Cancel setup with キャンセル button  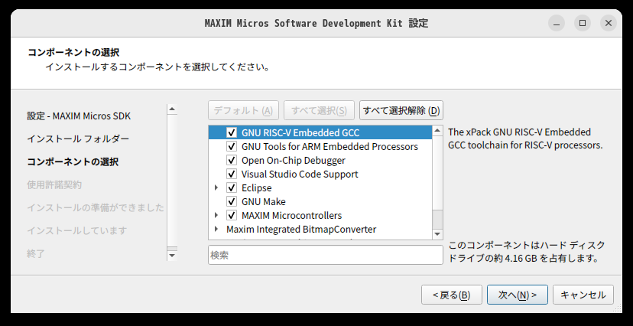[583, 295]
